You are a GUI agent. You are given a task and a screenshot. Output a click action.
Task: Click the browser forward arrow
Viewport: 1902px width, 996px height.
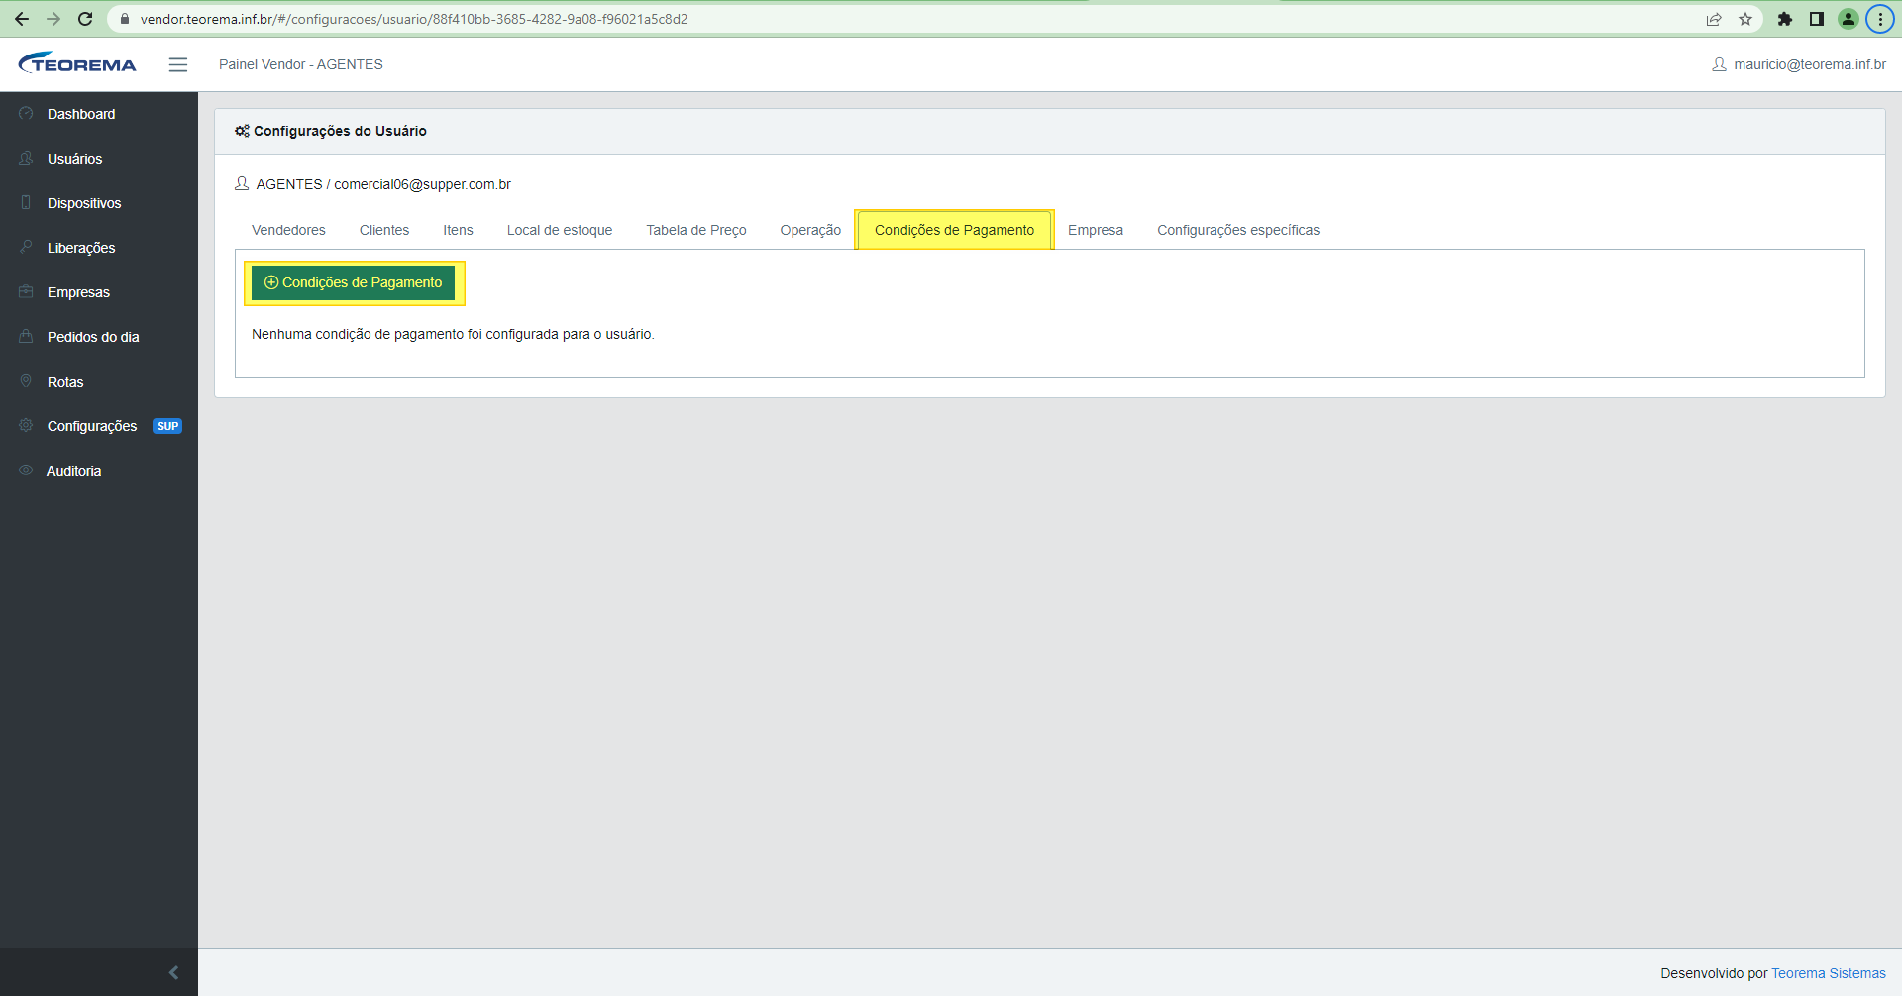coord(53,19)
